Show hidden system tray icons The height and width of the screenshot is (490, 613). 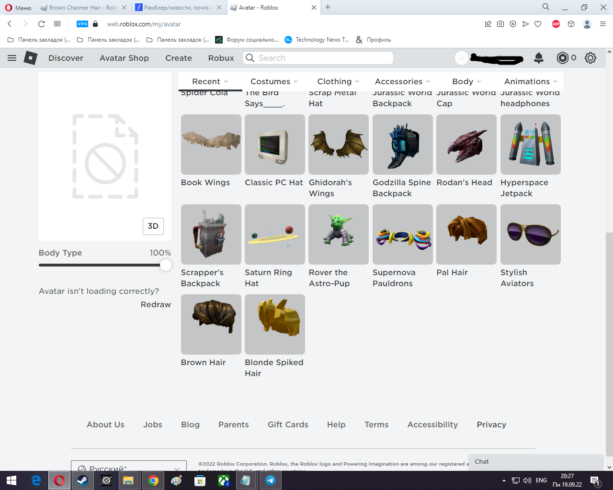(504, 480)
